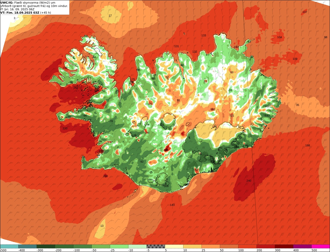Click legend swatch between -400 and -300
The height and width of the screenshot is (252, 330).
click(27, 246)
